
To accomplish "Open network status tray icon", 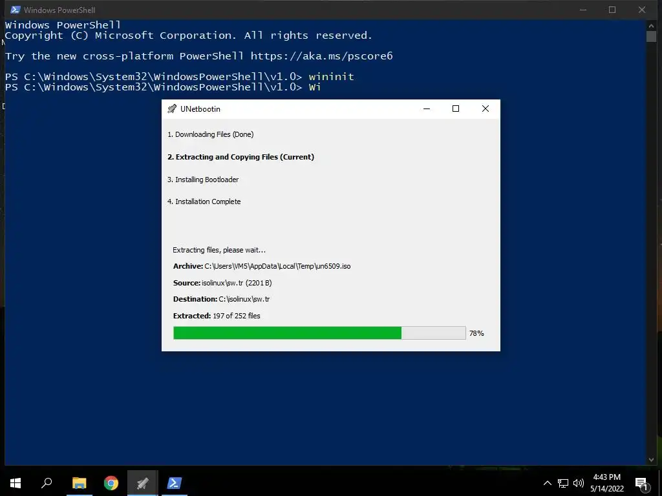I will (x=563, y=483).
